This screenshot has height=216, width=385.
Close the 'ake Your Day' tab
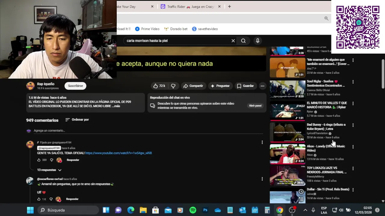click(x=152, y=7)
